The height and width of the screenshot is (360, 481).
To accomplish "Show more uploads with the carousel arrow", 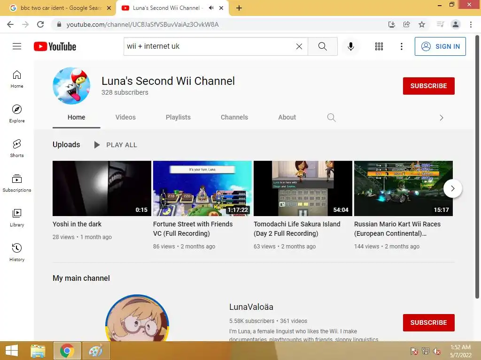I will [x=452, y=188].
